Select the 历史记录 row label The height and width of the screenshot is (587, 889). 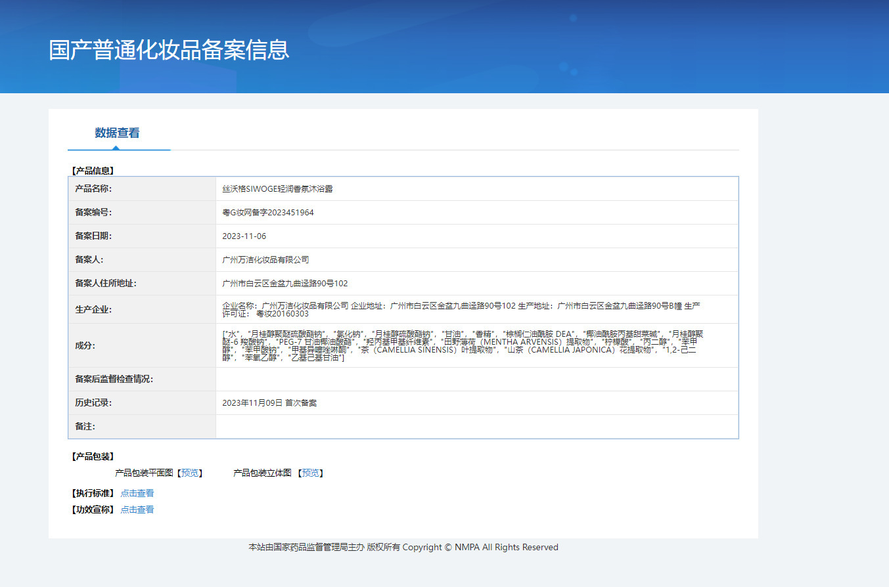[94, 403]
